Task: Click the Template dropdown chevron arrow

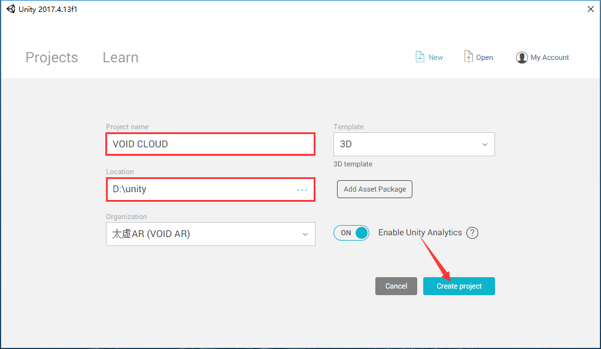Action: click(485, 144)
